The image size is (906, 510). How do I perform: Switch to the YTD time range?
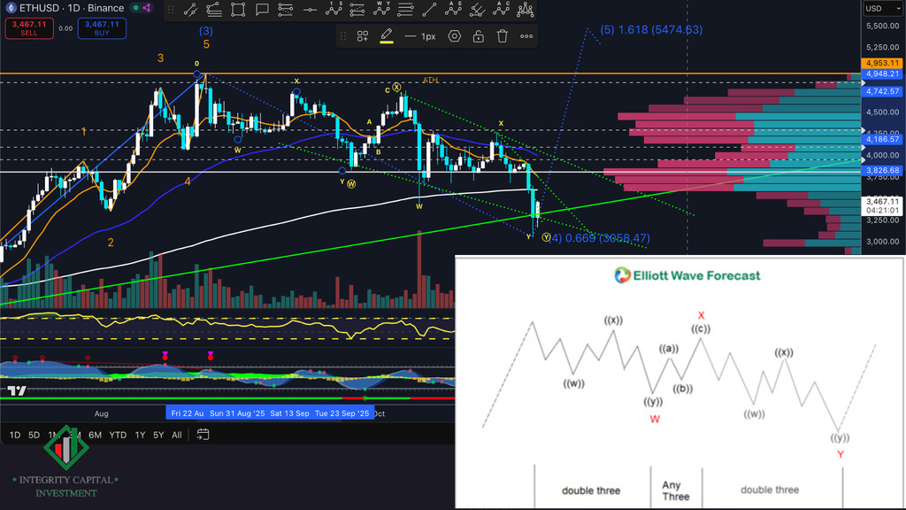tap(118, 435)
